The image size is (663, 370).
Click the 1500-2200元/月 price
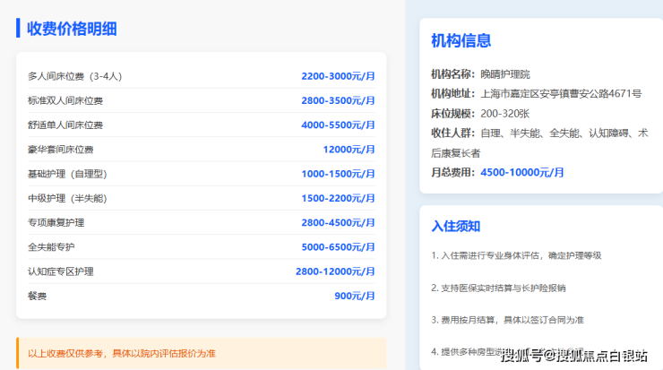click(x=338, y=198)
